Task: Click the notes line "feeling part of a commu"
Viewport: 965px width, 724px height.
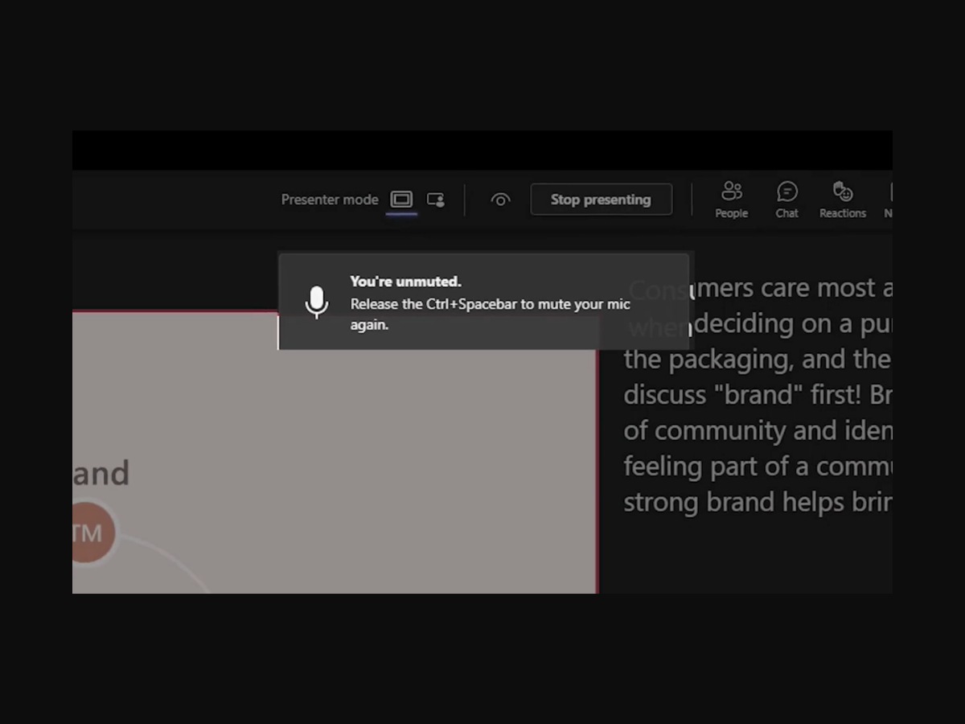Action: 758,466
